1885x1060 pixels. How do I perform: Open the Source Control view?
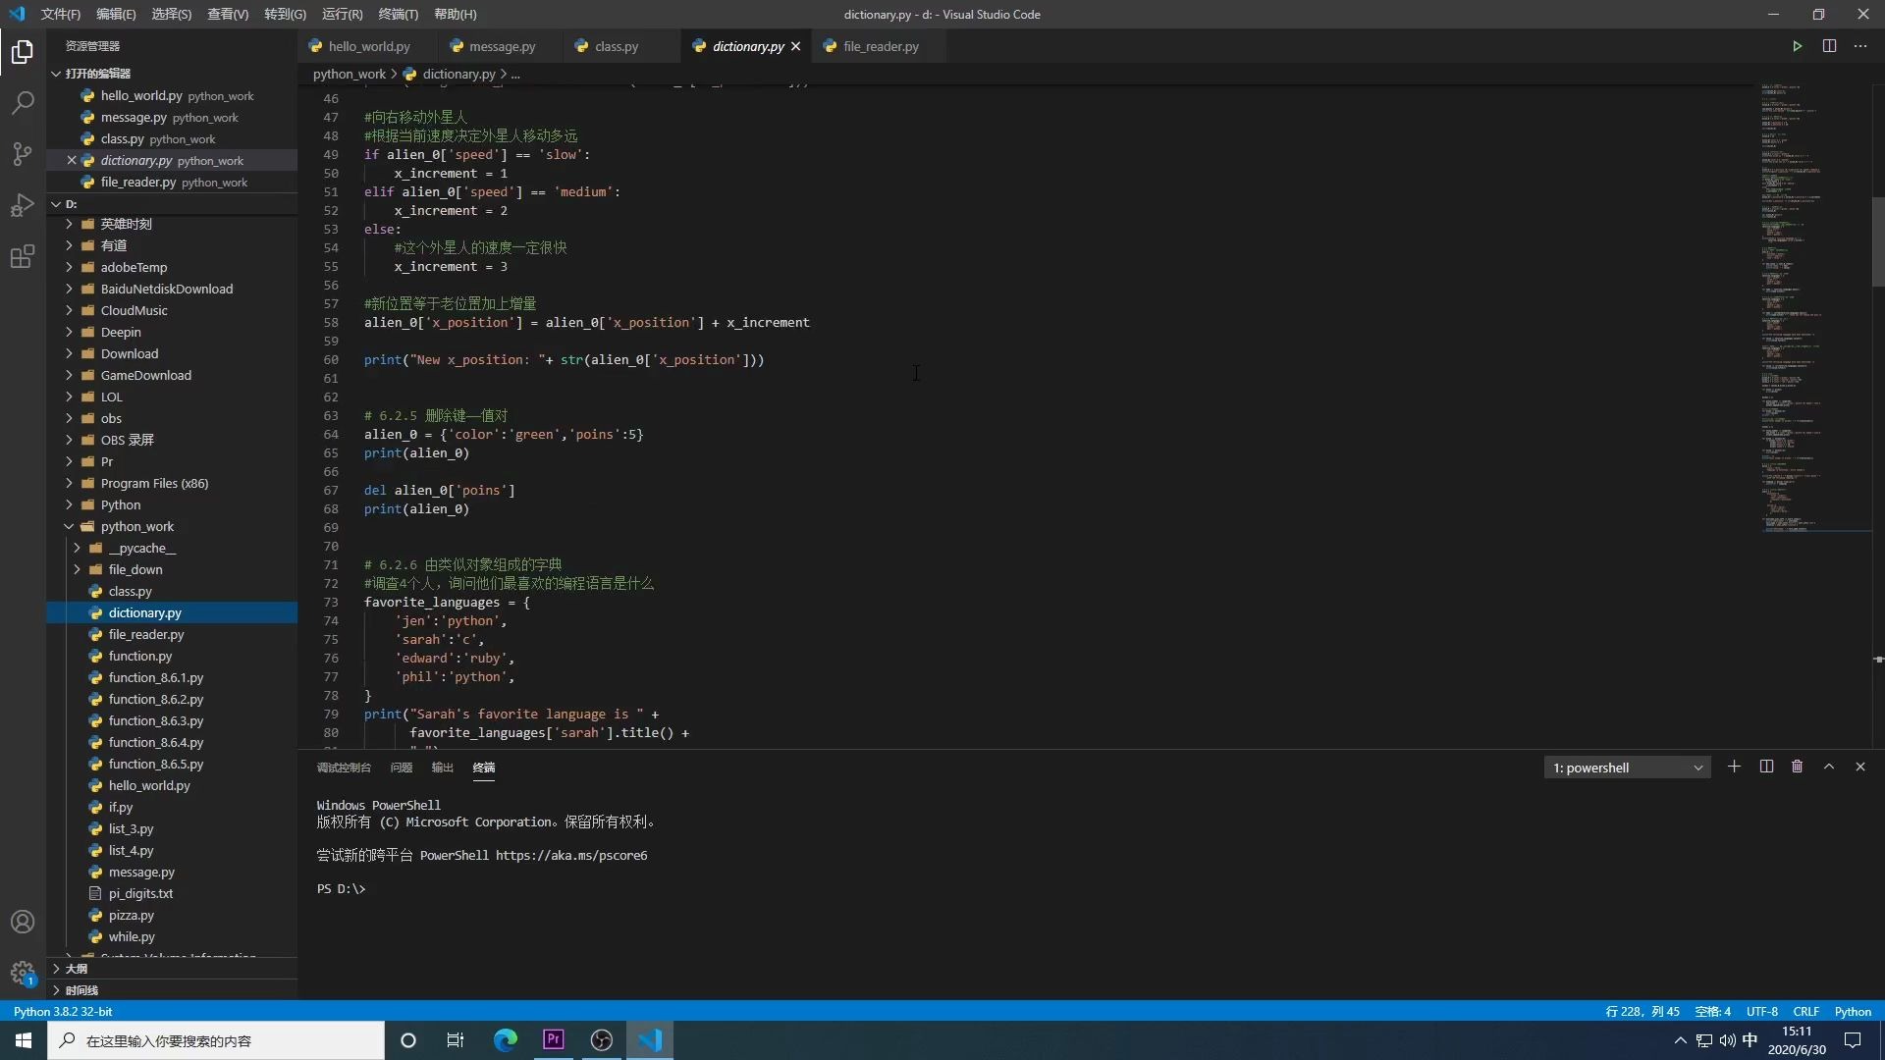(x=23, y=154)
